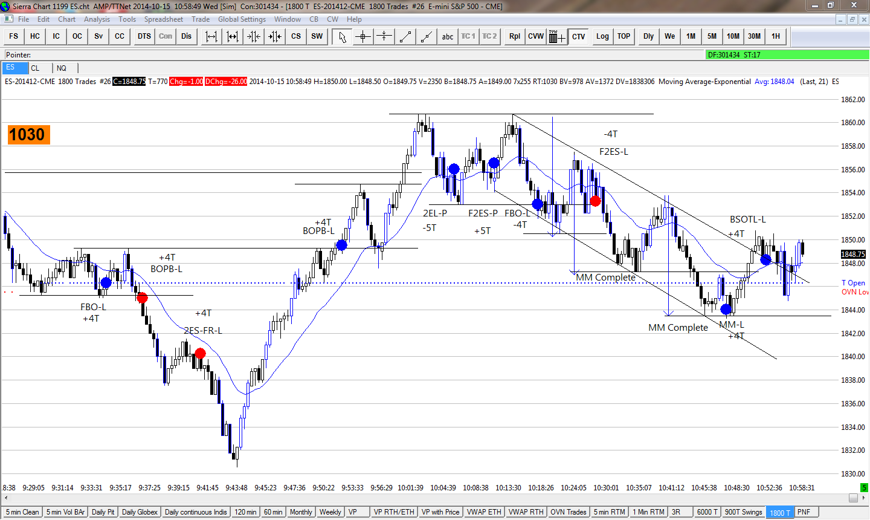The image size is (870, 520).
Task: Click the CC toolbar button
Action: pos(120,36)
